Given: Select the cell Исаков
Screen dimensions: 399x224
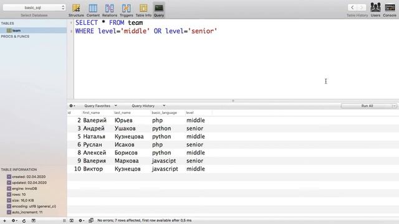Looking at the screenshot, I should coord(124,145).
